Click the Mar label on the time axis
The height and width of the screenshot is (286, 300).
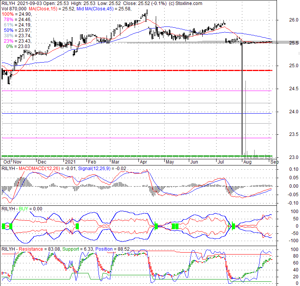click(115, 162)
